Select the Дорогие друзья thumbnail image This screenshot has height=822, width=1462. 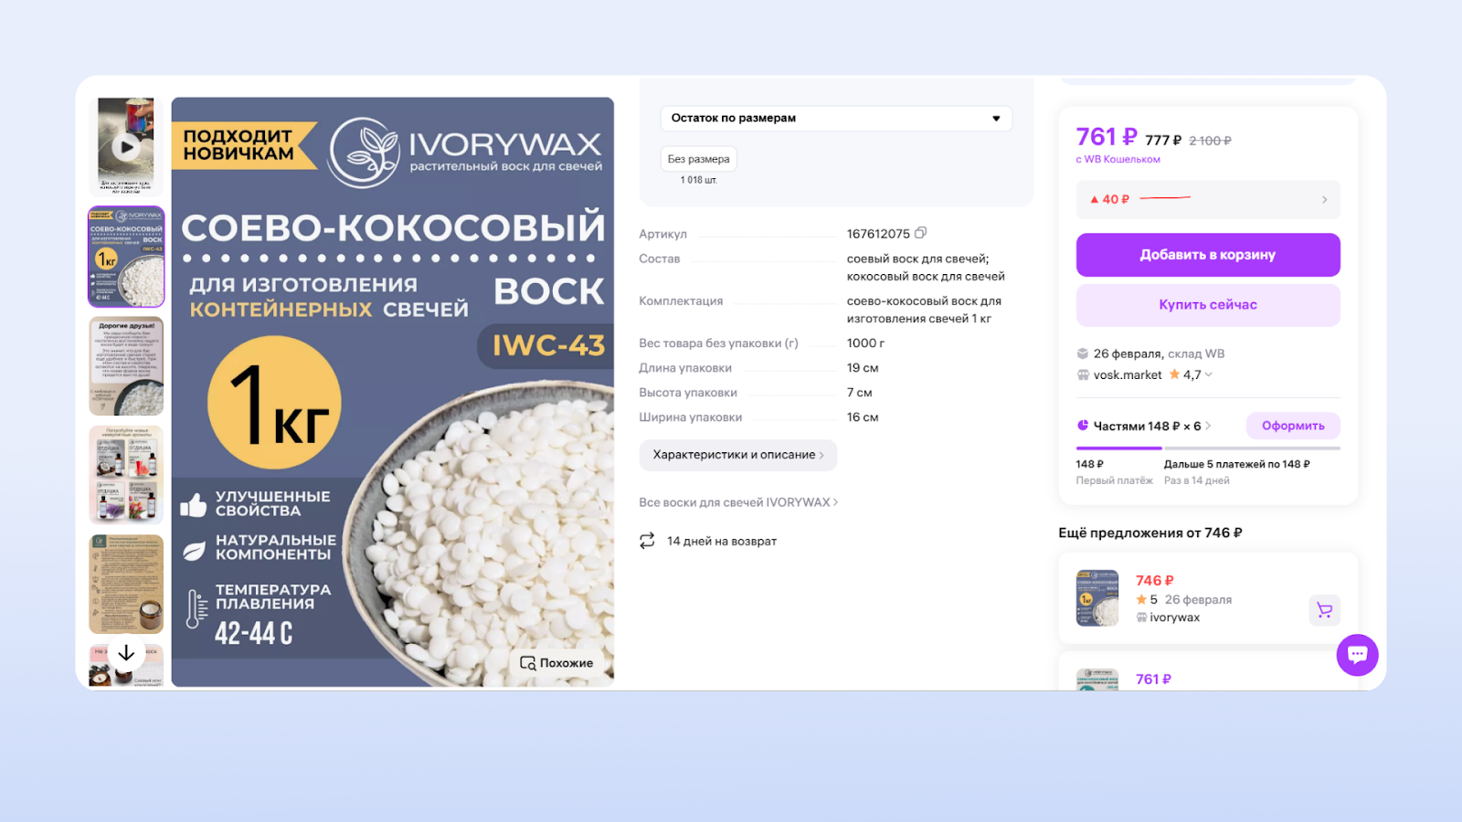[126, 366]
